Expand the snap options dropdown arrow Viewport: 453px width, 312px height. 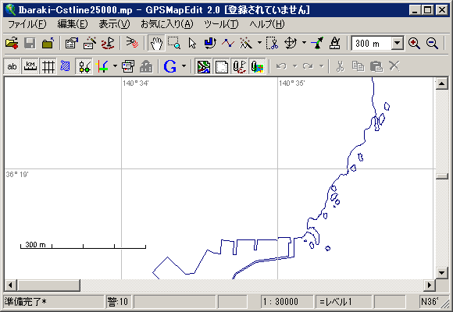tap(115, 66)
